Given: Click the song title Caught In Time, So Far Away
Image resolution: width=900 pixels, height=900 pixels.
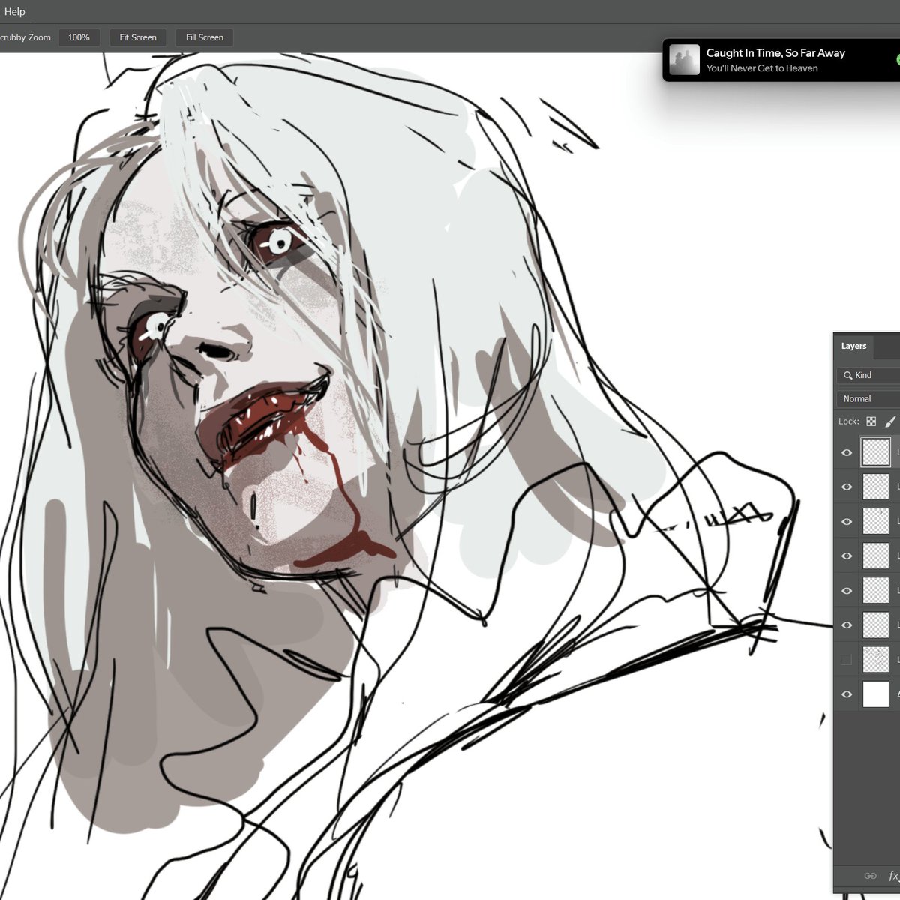Looking at the screenshot, I should tap(775, 53).
